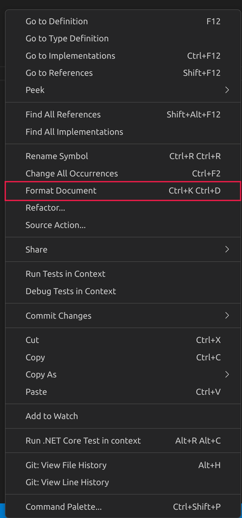Choose Find All Implementations
Screen dimensions: 242x518
pyautogui.click(x=123, y=132)
